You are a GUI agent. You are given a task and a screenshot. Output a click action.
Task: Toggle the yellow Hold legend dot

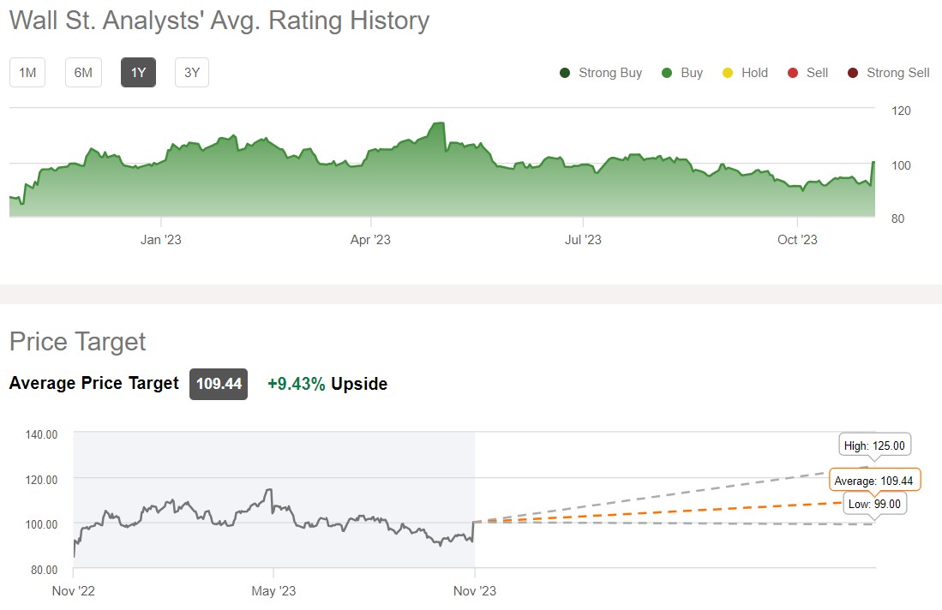[x=728, y=73]
